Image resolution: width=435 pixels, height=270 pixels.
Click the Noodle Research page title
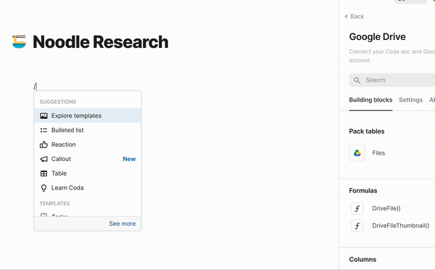pos(101,42)
